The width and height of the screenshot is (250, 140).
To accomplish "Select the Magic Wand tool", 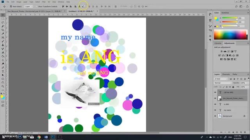I will tap(3, 26).
